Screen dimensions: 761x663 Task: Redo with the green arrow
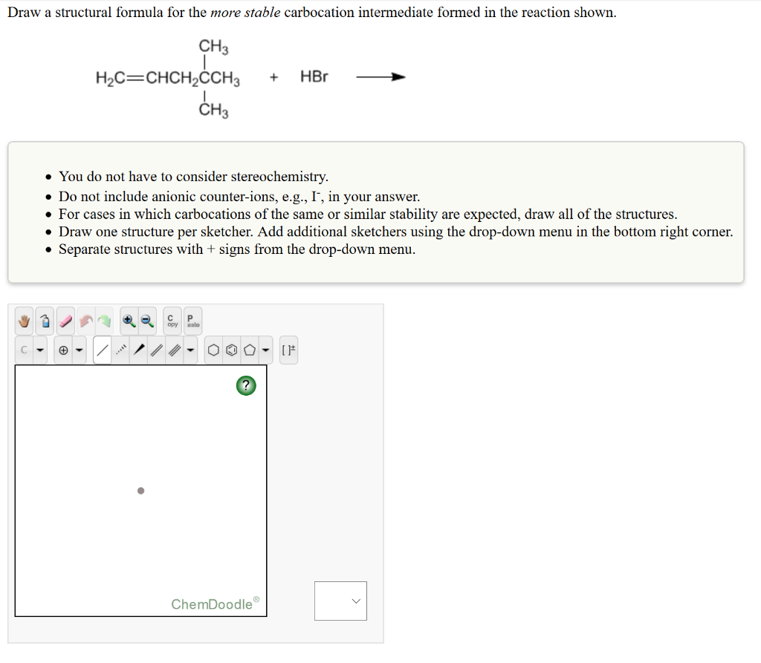click(104, 321)
